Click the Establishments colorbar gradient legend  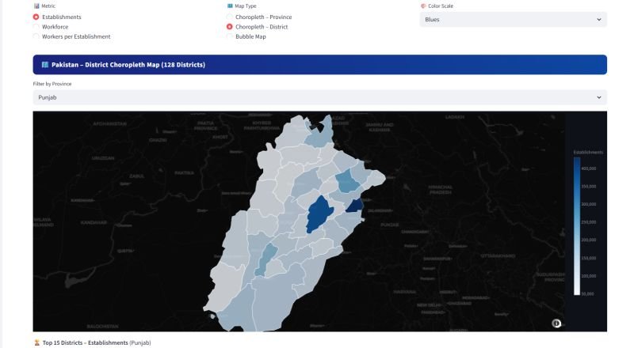point(577,225)
